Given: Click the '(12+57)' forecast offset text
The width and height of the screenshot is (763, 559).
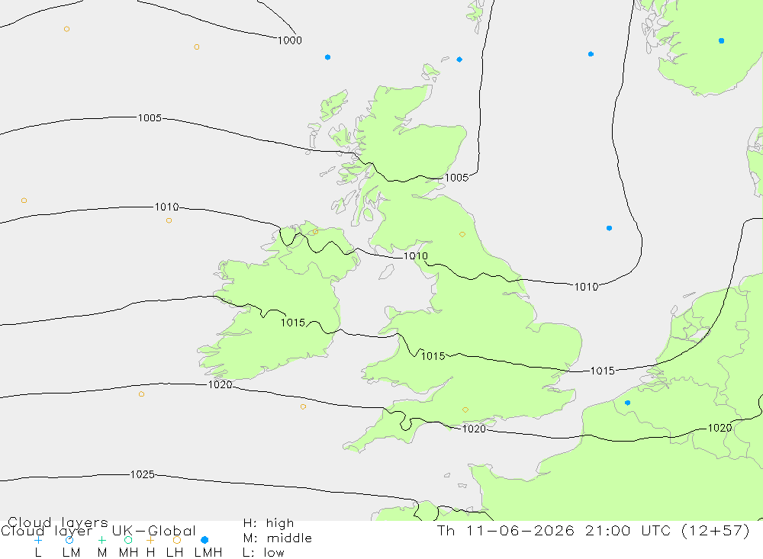Looking at the screenshot, I should [716, 531].
